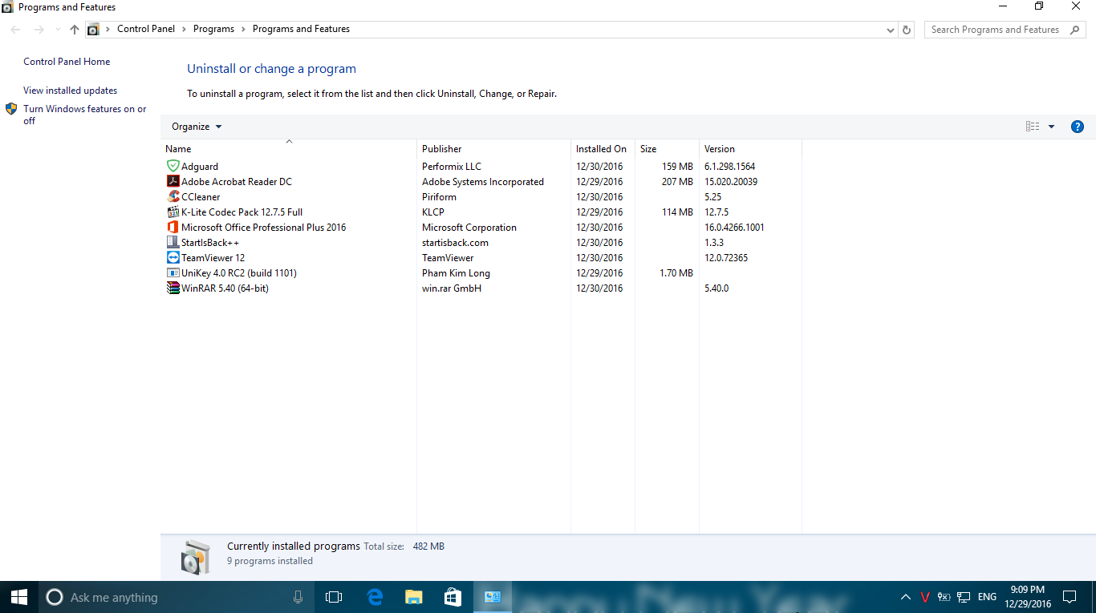This screenshot has height=613, width=1096.
Task: Sort the programs by Size column
Action: [x=667, y=148]
